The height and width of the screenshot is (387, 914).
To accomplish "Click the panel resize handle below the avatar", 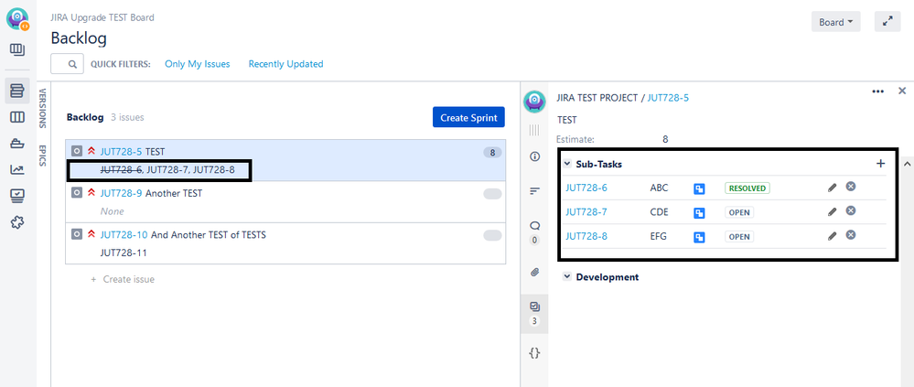I will pos(534,130).
